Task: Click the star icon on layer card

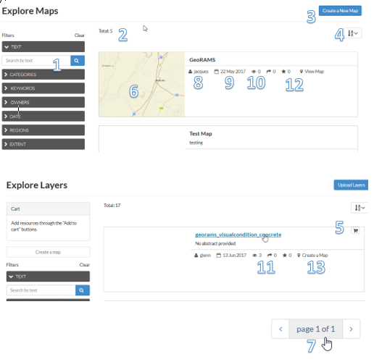Action: click(x=285, y=256)
